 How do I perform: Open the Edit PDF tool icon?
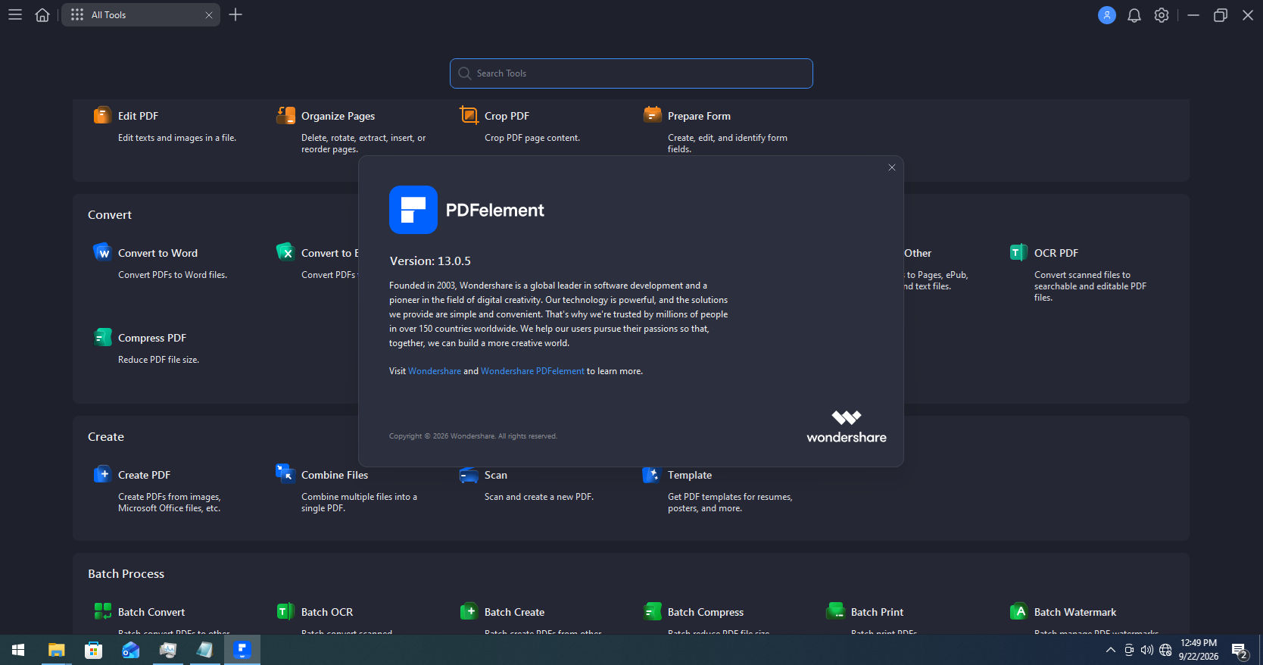(102, 115)
